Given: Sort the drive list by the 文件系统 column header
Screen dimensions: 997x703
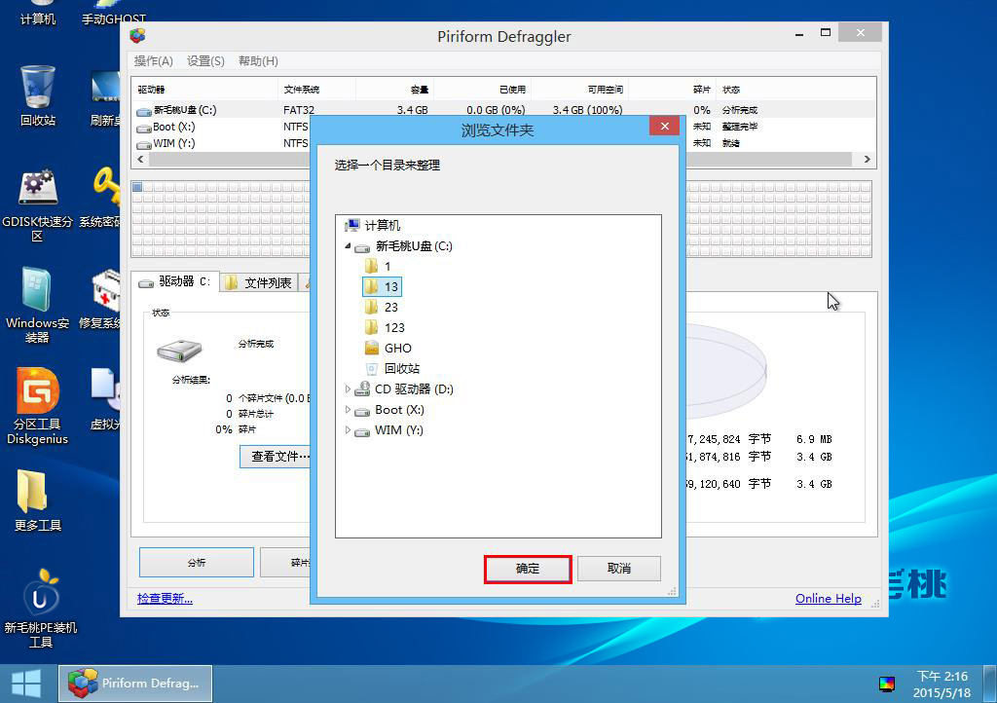Looking at the screenshot, I should (316, 90).
